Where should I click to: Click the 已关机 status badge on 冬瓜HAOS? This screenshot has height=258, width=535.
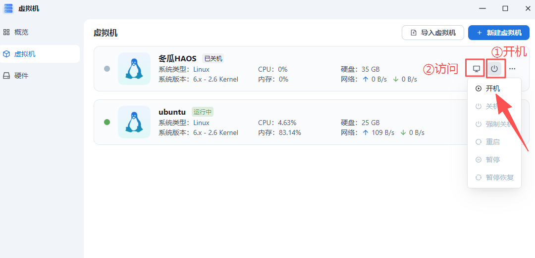click(x=214, y=58)
